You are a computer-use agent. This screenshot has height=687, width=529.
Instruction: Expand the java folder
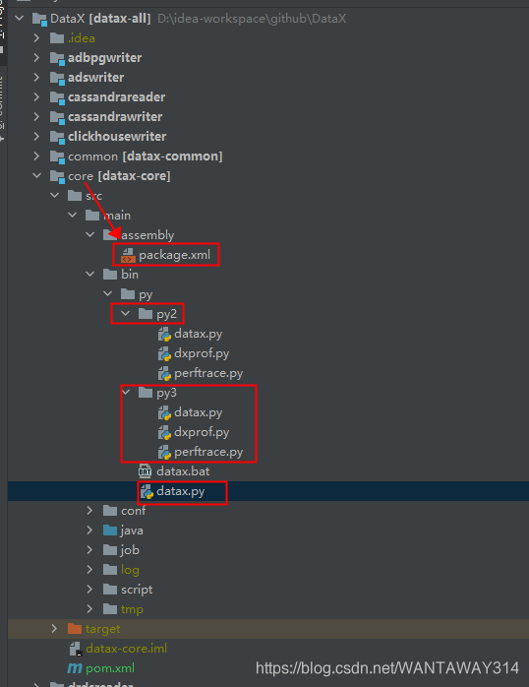[x=90, y=531]
